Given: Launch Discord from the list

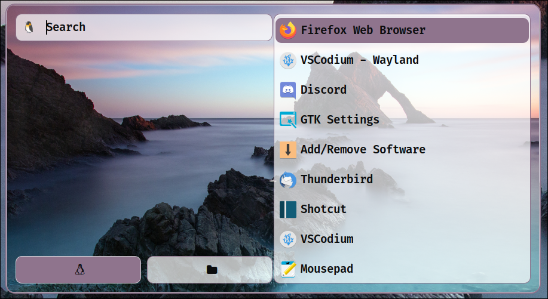Looking at the screenshot, I should [402, 90].
